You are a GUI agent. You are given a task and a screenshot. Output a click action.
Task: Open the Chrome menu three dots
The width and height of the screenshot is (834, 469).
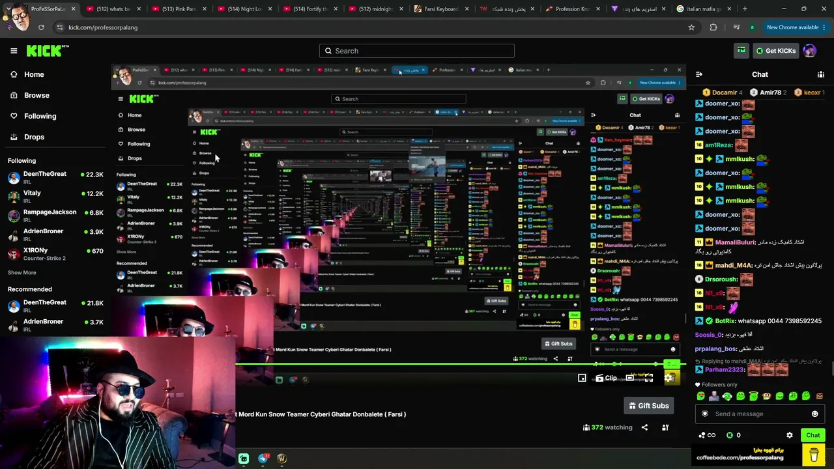[824, 27]
